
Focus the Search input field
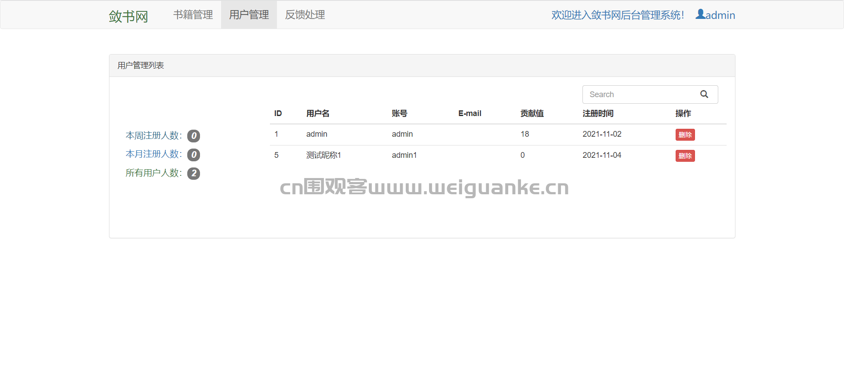click(x=650, y=95)
